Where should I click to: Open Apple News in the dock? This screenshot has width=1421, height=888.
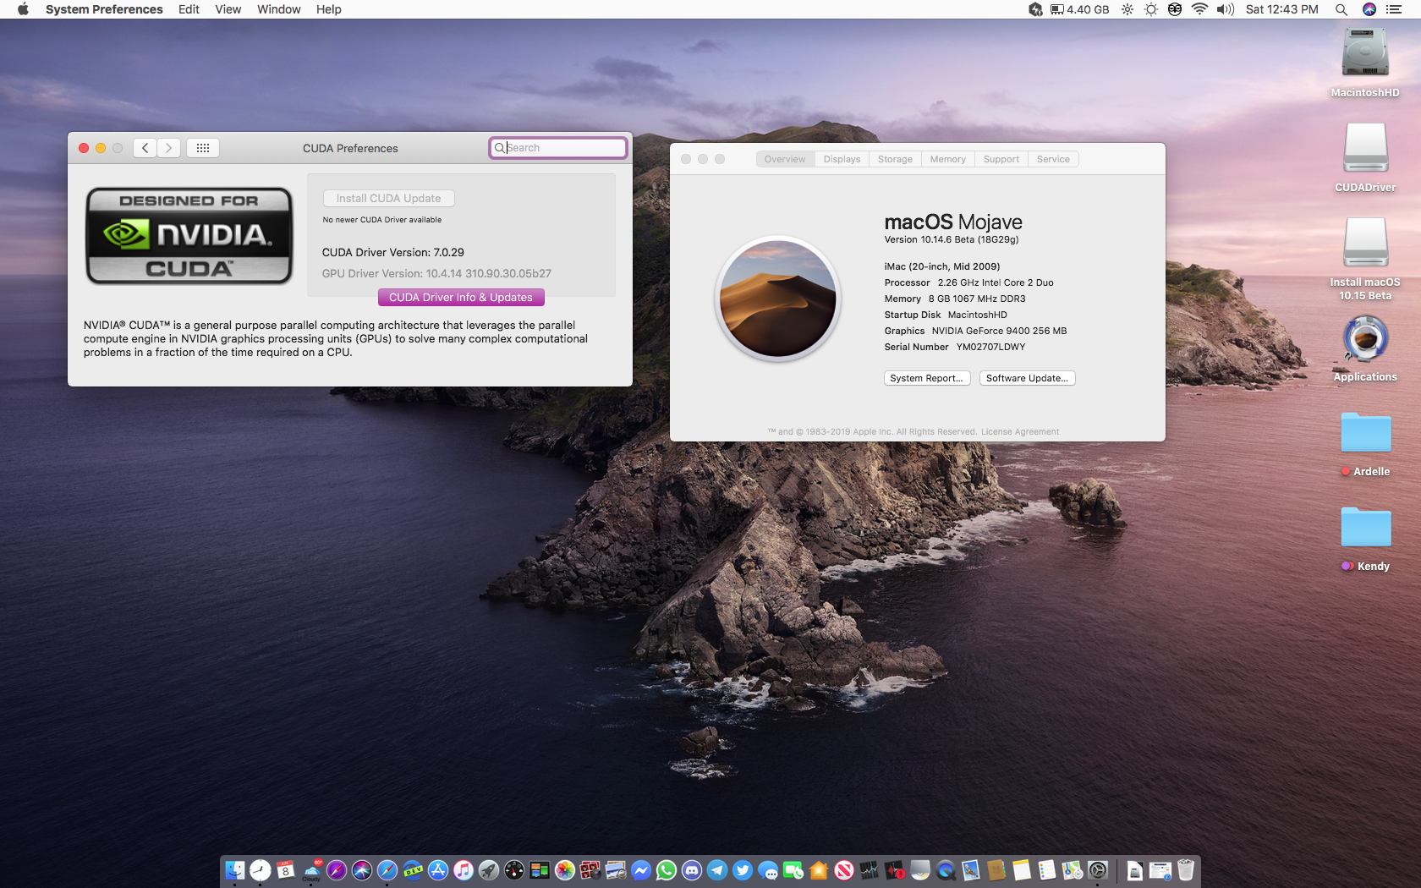tap(844, 870)
